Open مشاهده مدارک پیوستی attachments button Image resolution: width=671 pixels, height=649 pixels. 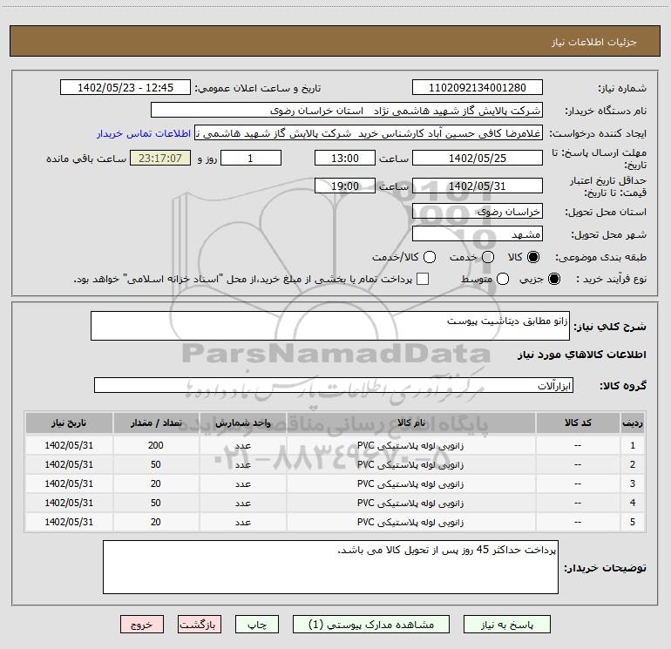tap(369, 625)
